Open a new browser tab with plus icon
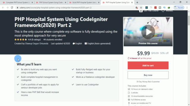This screenshot has height=106, width=190. click(137, 2)
